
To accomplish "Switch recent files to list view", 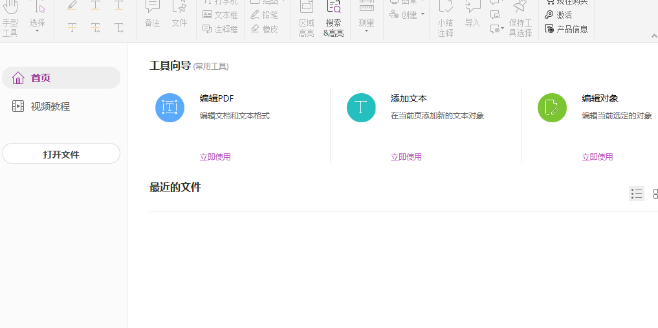I will pyautogui.click(x=637, y=194).
